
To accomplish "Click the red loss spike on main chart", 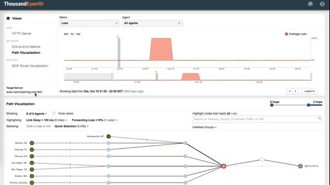I will 161,49.
